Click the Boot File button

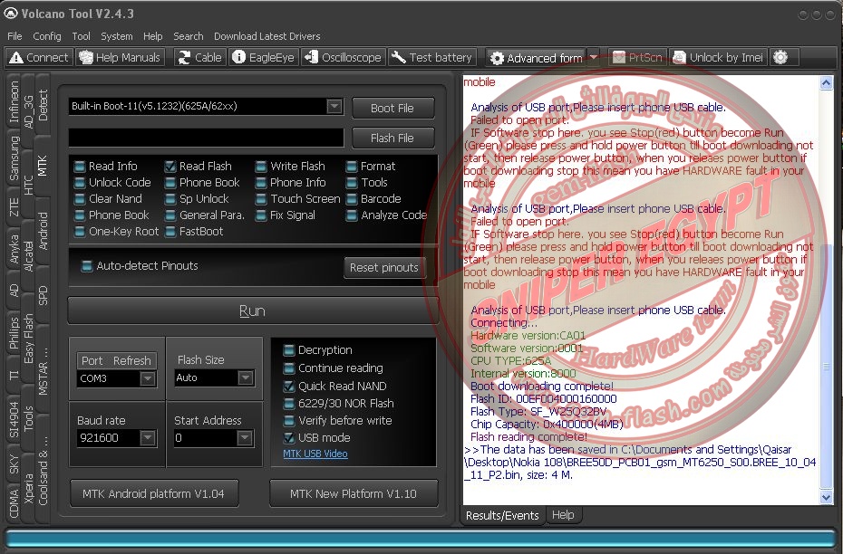(392, 108)
